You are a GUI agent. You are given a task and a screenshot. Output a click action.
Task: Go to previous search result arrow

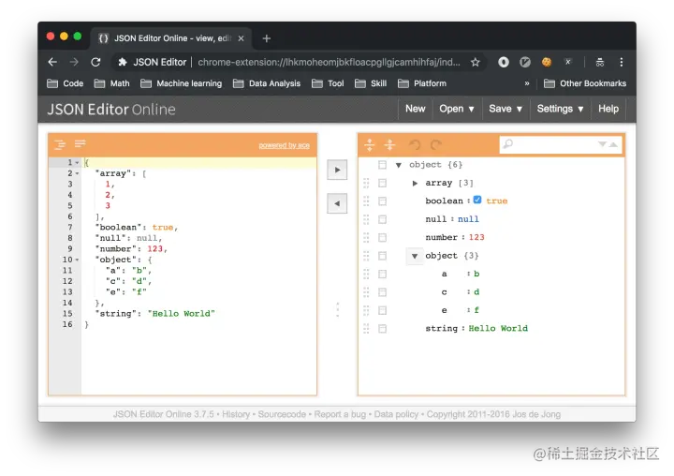(613, 144)
